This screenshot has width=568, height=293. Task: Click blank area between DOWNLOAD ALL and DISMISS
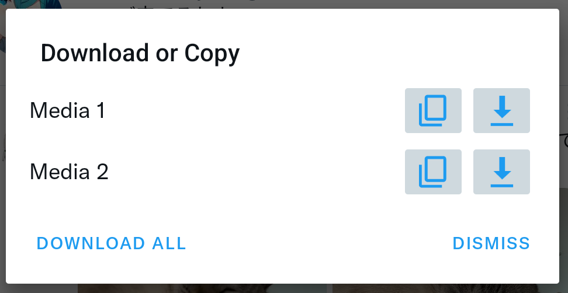(x=319, y=243)
